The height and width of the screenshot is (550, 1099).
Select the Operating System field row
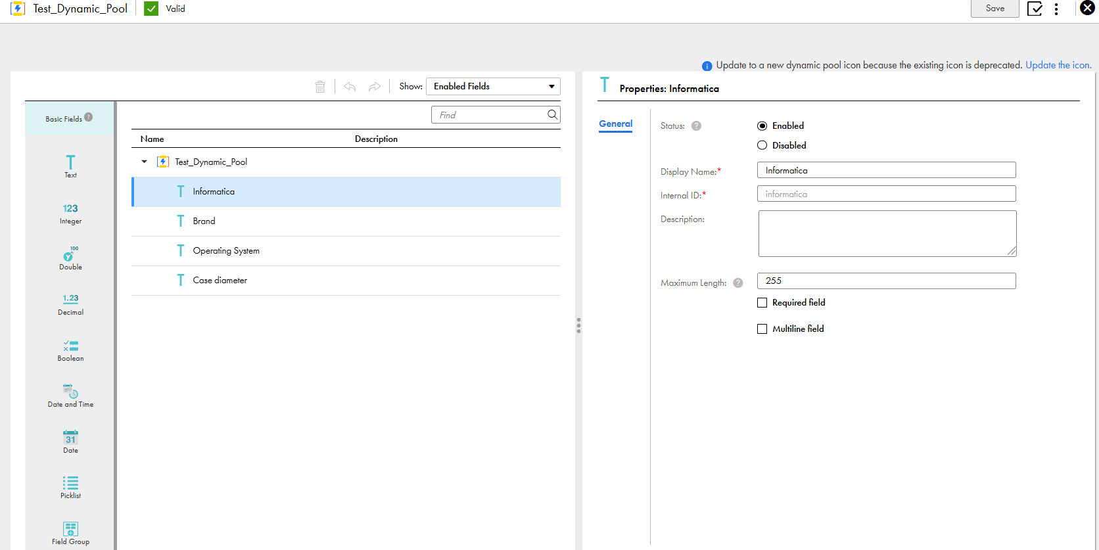click(x=346, y=251)
